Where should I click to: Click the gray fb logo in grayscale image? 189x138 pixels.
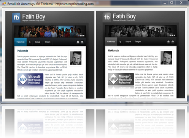[x=107, y=17]
